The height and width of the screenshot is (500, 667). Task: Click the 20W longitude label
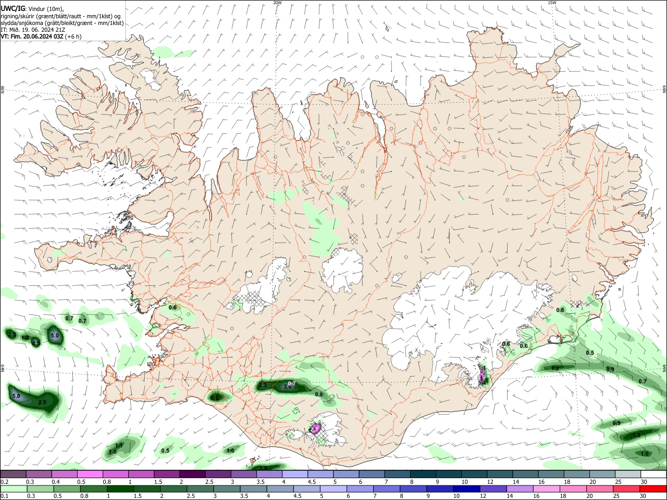(278, 3)
